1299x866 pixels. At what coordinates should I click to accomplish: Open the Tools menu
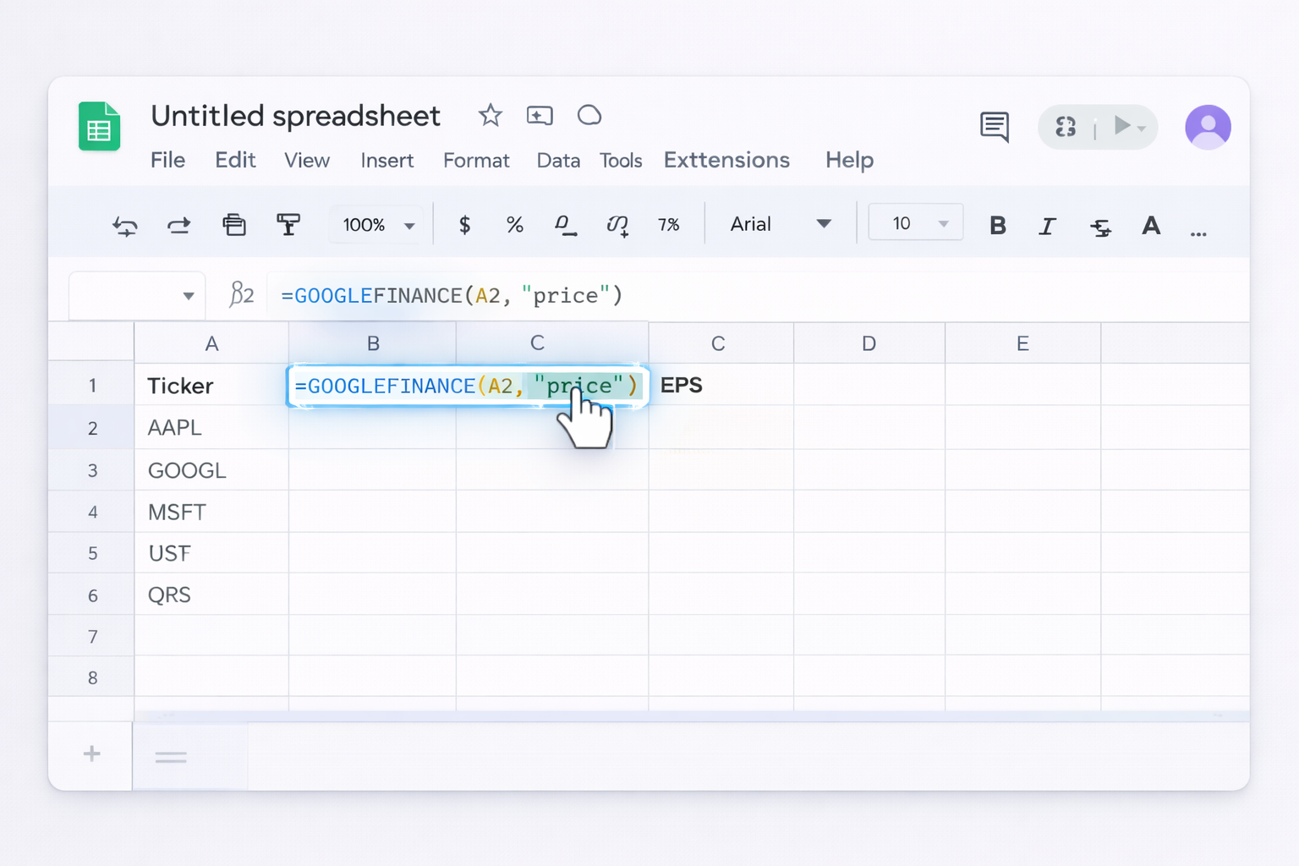[x=621, y=160]
